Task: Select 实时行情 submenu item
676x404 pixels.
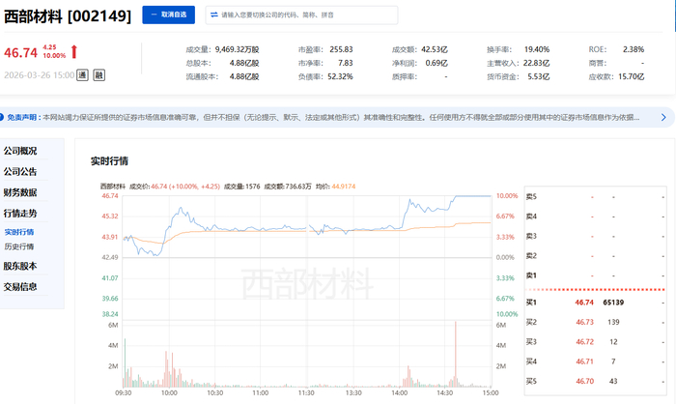Action: (x=19, y=232)
